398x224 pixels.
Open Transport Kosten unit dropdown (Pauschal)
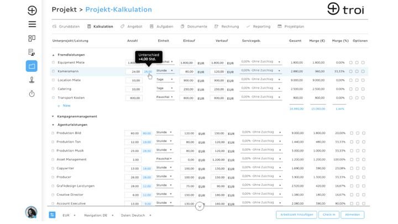coord(165,97)
